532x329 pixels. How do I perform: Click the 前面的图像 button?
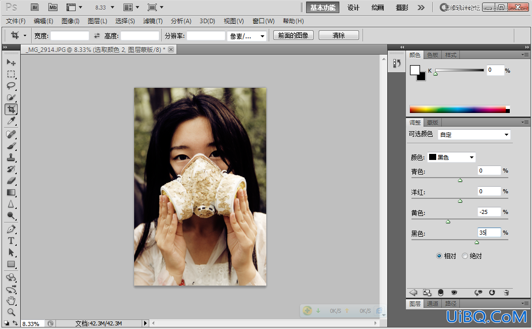click(293, 35)
